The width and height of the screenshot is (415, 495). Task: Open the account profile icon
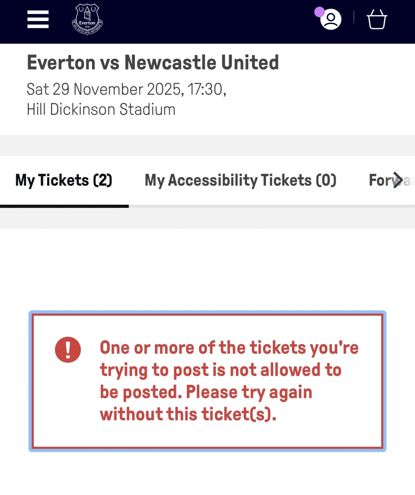coord(331,19)
